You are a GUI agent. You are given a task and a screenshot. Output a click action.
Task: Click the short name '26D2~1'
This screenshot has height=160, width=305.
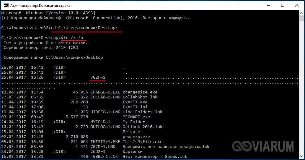pyautogui.click(x=98, y=152)
